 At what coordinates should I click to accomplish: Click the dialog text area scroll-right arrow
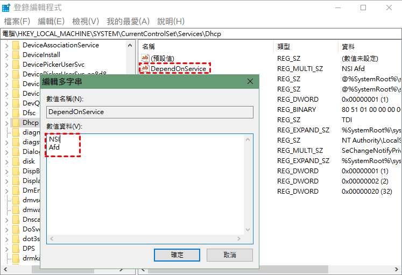coord(239,238)
